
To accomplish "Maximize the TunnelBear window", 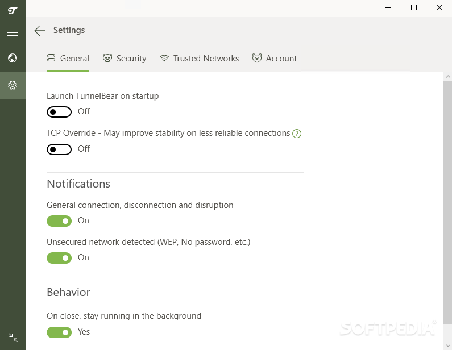I will tap(414, 8).
